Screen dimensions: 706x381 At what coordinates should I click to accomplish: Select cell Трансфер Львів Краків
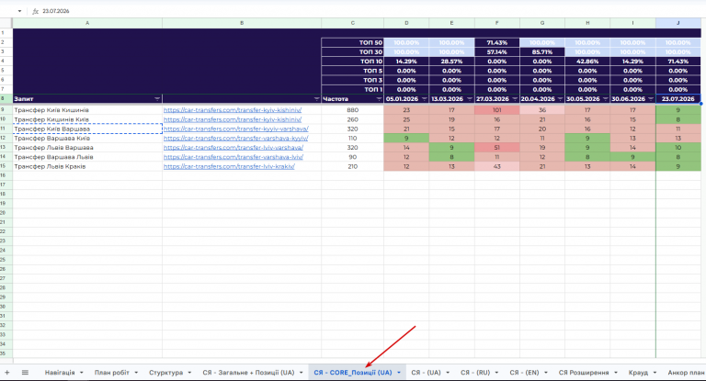click(87, 166)
